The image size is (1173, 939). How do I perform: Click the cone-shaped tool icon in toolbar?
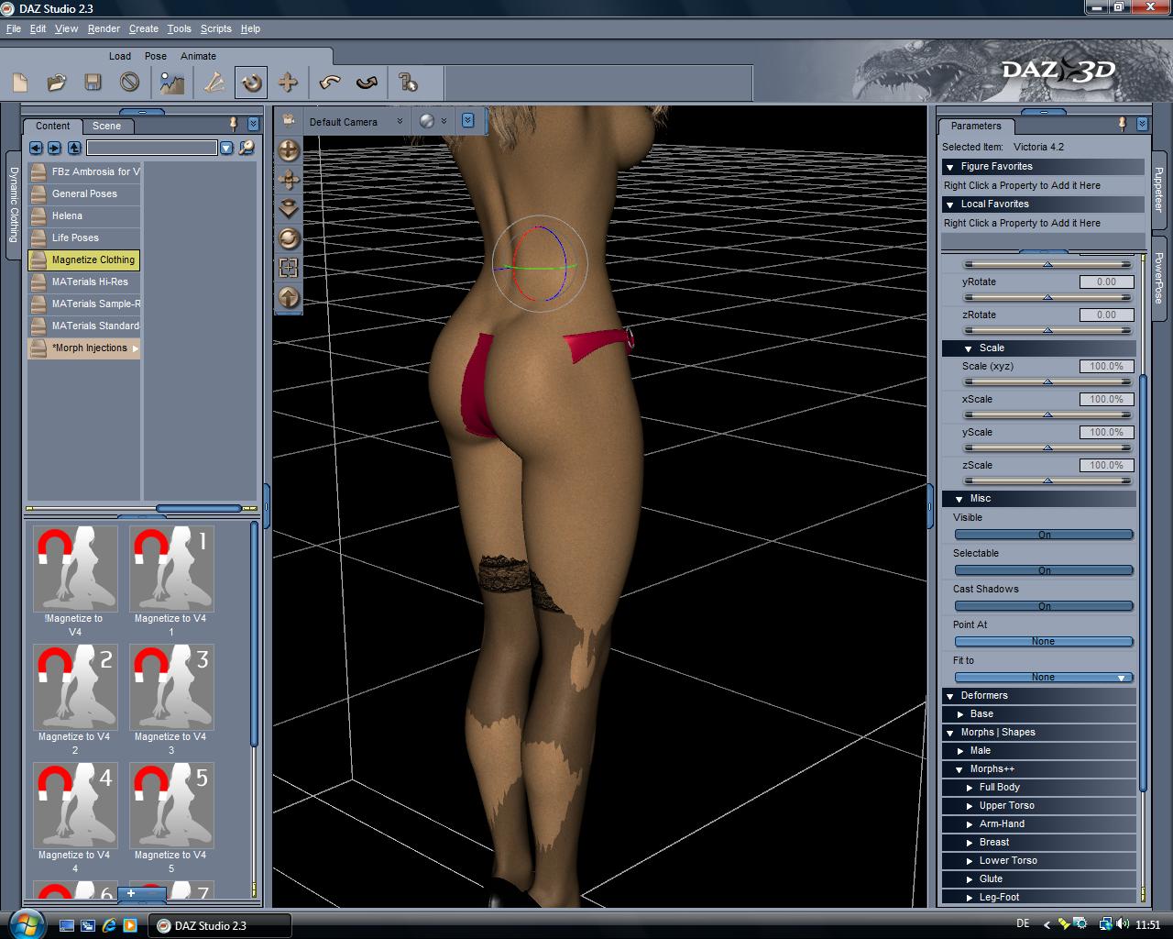(x=214, y=83)
